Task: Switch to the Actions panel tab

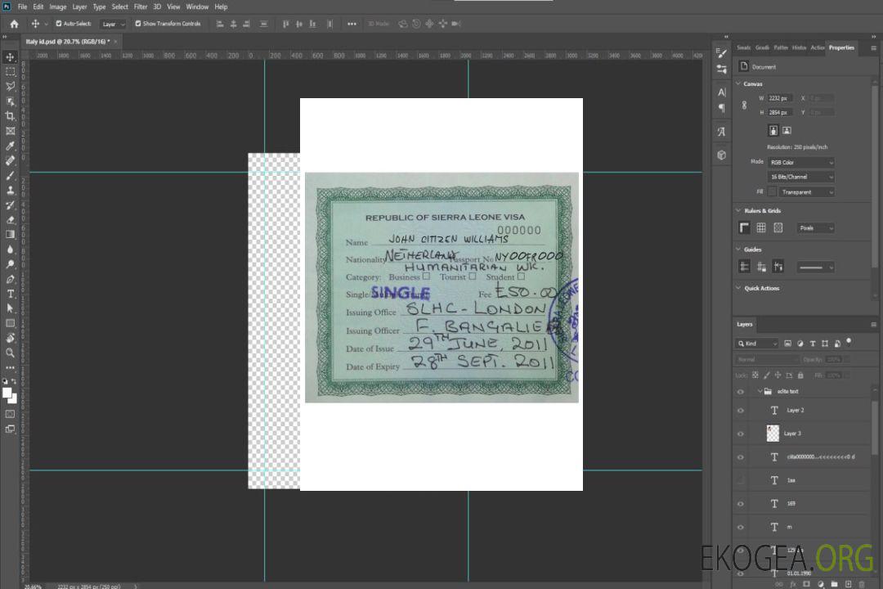Action: tap(817, 47)
